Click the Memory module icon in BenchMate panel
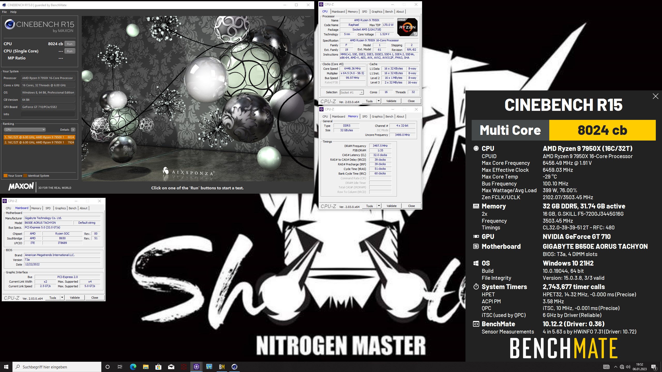 (476, 206)
